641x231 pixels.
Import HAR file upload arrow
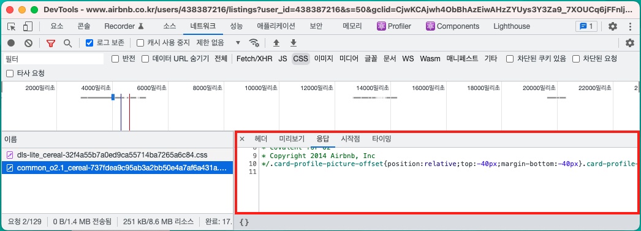pos(276,43)
